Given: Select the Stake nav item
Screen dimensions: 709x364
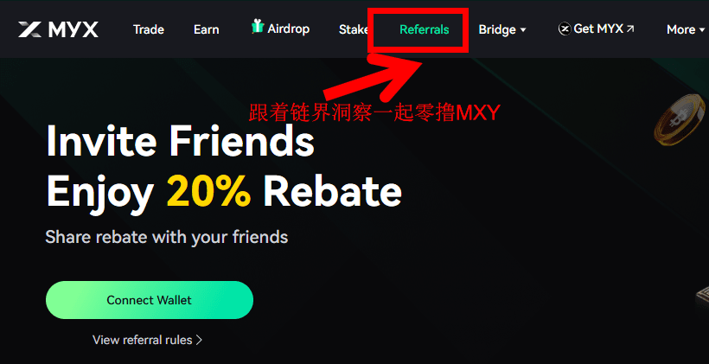Looking at the screenshot, I should (x=353, y=30).
